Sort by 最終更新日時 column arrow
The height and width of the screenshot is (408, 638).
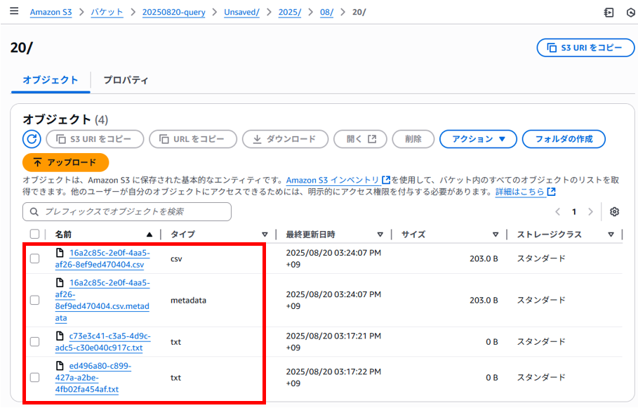[380, 235]
